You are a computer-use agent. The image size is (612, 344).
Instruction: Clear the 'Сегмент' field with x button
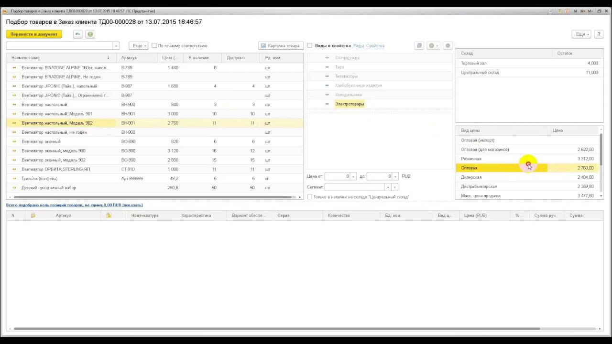pyautogui.click(x=395, y=187)
